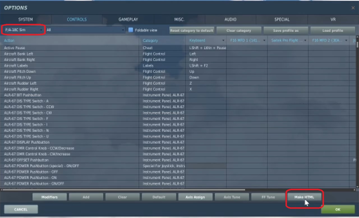
Task: Toggle the Foldable view checkbox
Action: 131,30
